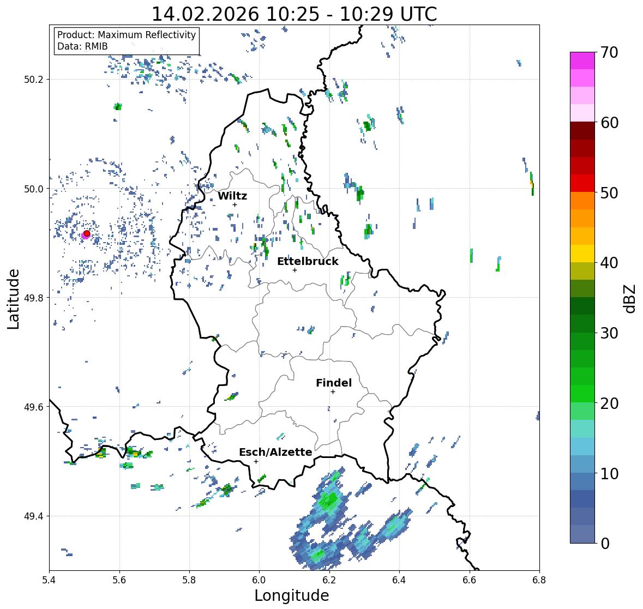Click the colorbar tick label 60
The image size is (643, 609).
(x=609, y=123)
